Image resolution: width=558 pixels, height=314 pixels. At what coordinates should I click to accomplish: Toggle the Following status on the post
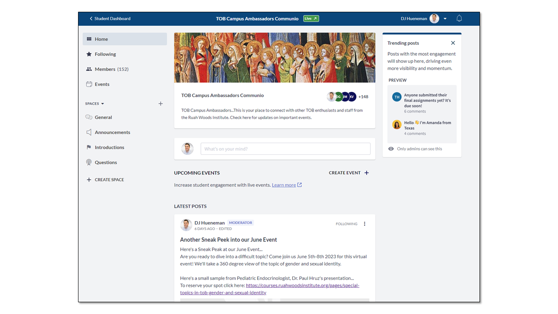(x=346, y=224)
